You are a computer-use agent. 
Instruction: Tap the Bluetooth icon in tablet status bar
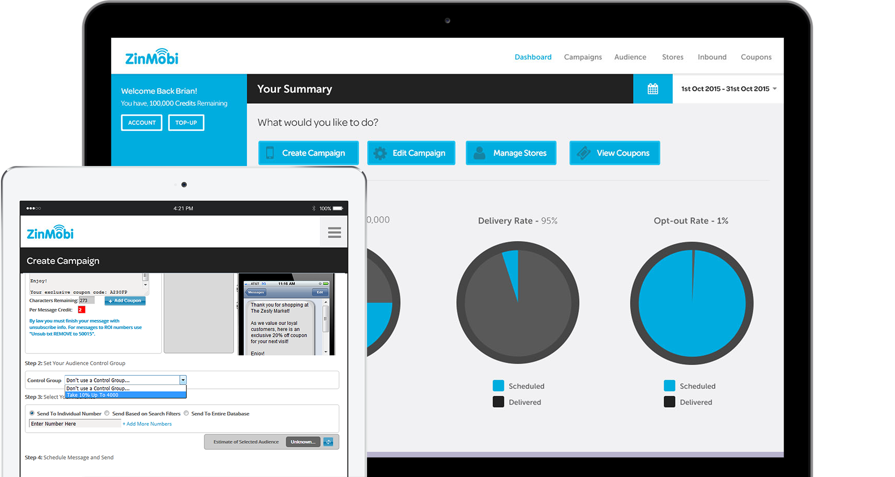[314, 208]
